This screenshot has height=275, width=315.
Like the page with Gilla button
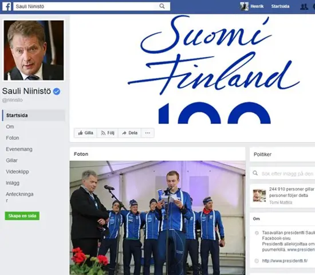coord(85,133)
